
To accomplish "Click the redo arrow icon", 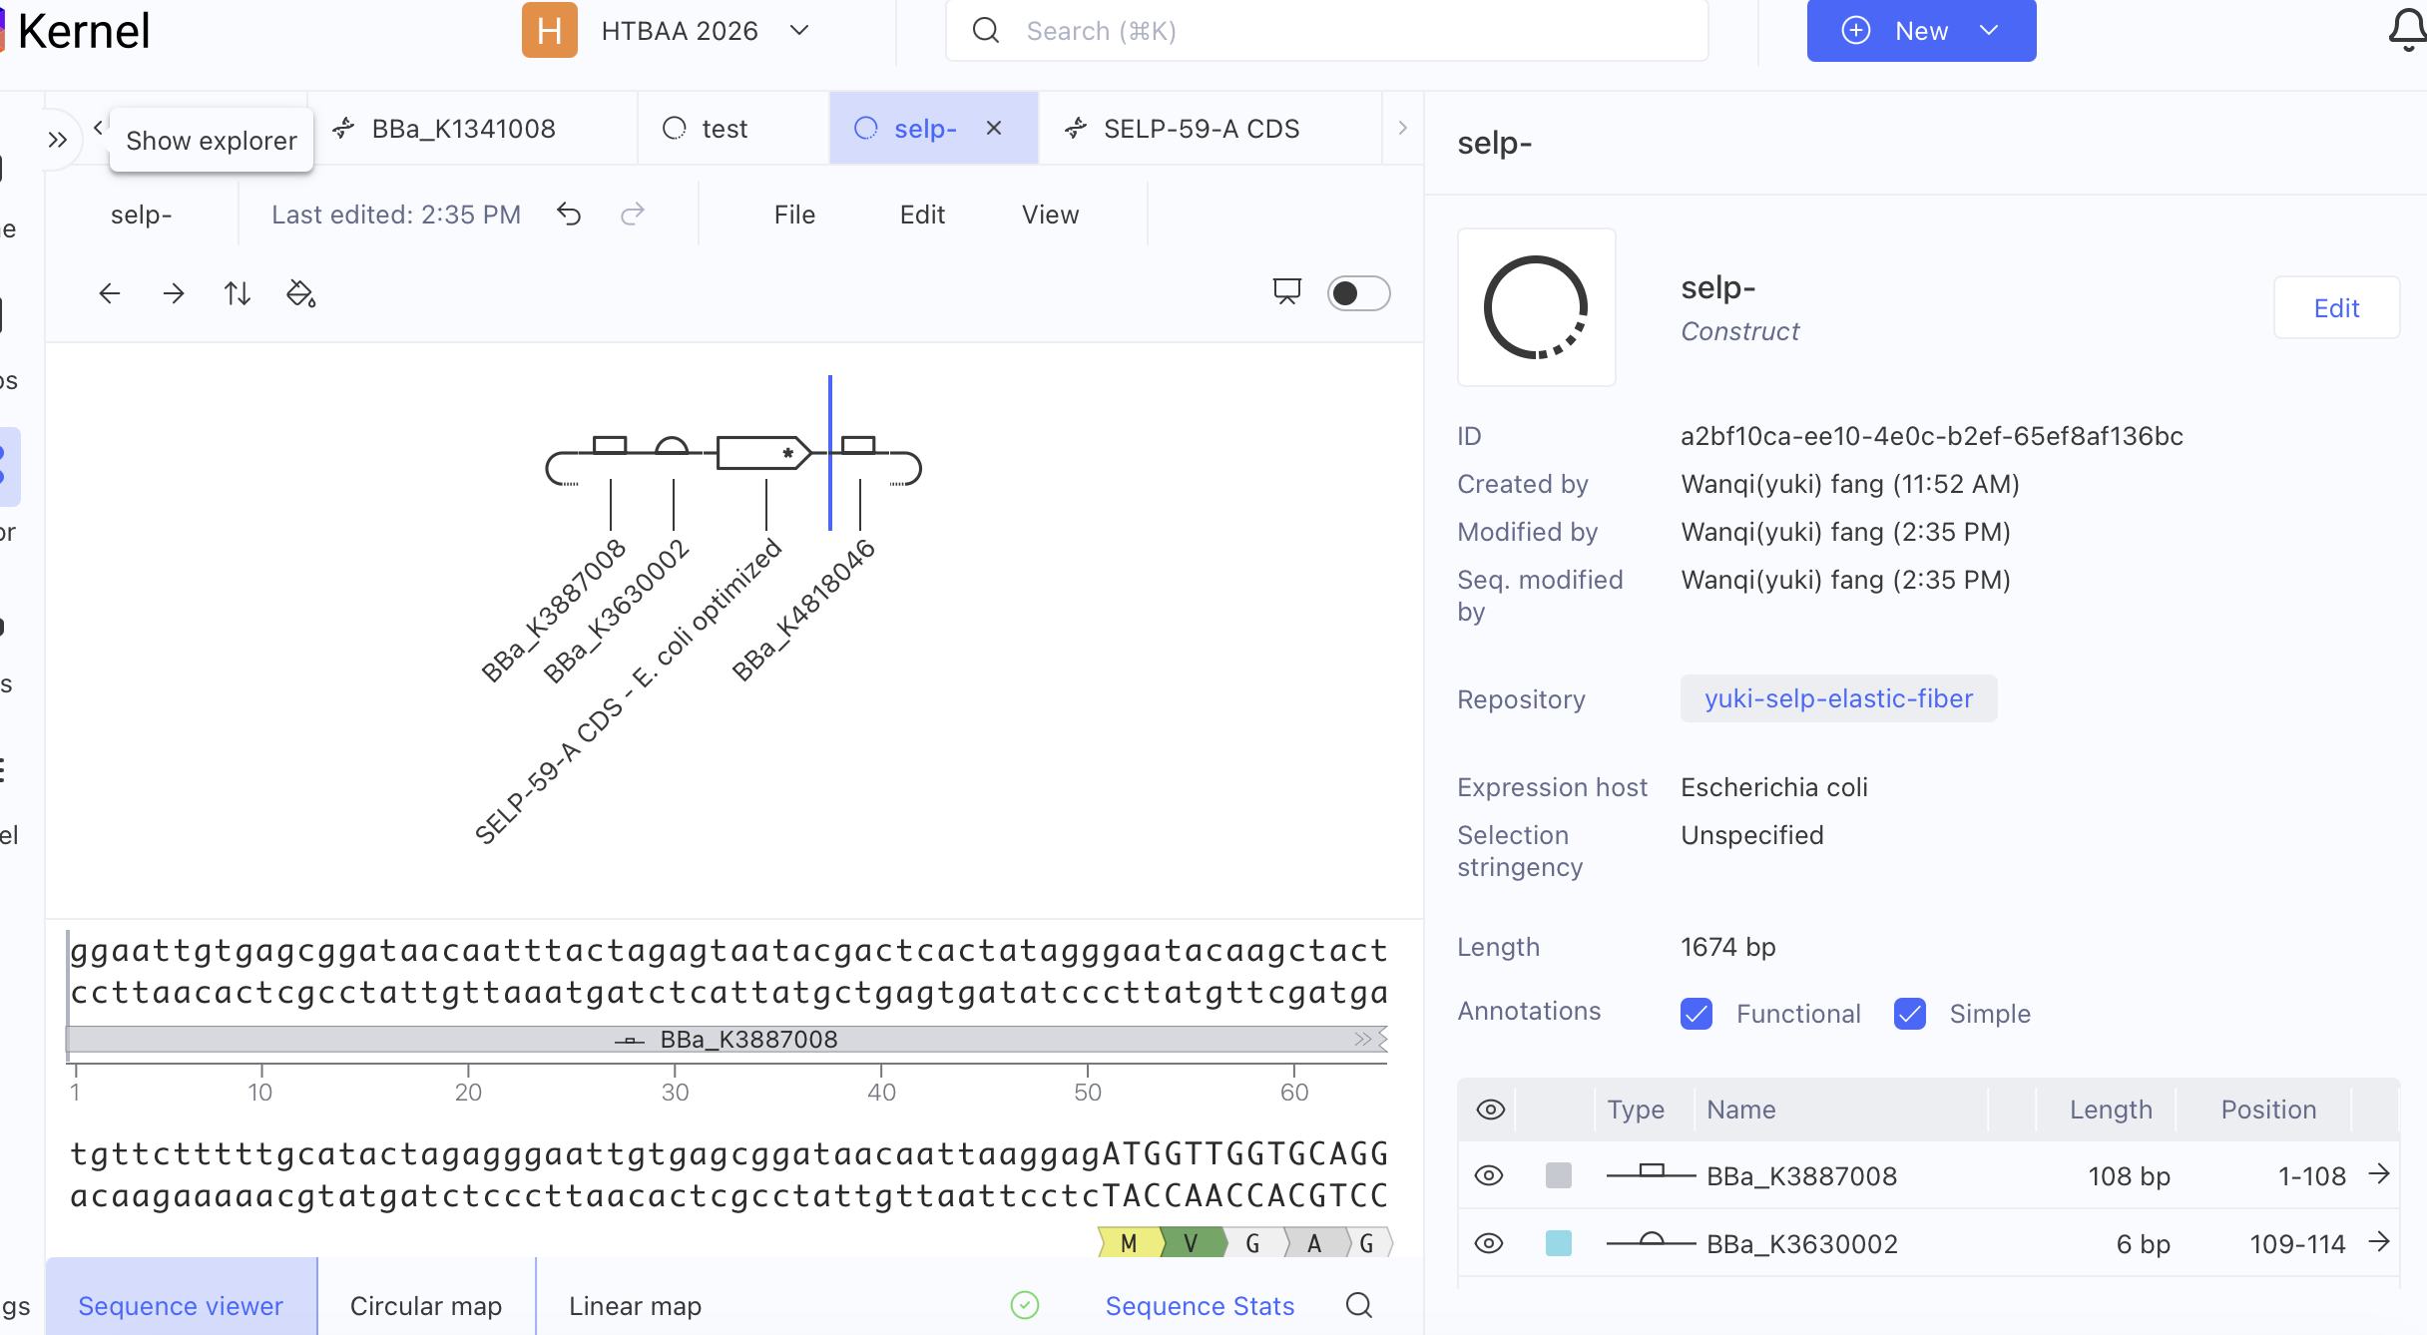I will 633,215.
